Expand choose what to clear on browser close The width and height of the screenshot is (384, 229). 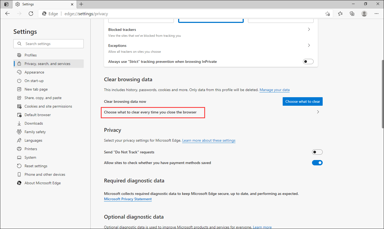[x=318, y=112]
